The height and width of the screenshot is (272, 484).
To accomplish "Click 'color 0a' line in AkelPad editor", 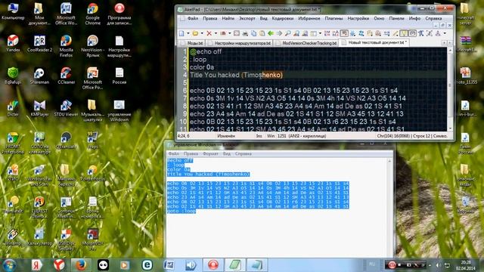I will (202, 67).
